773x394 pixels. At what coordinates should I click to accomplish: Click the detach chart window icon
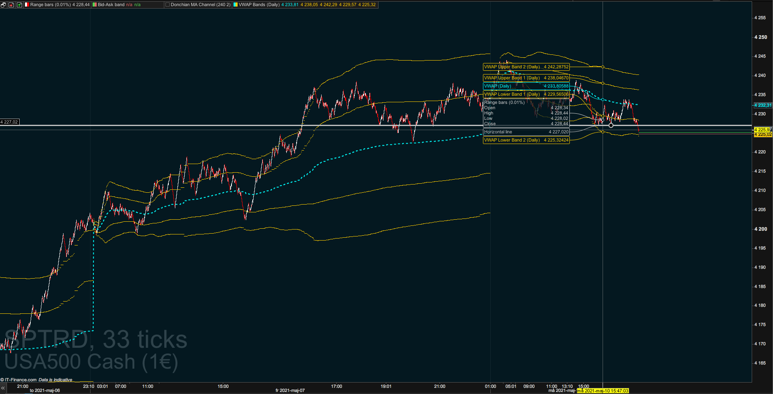tap(3, 5)
